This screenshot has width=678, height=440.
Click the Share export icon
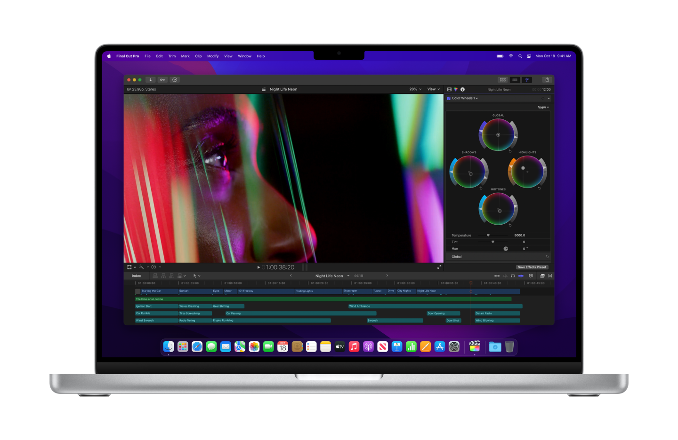(547, 80)
